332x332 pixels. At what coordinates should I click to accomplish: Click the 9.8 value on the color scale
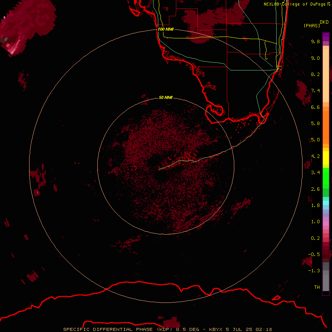coord(315,41)
